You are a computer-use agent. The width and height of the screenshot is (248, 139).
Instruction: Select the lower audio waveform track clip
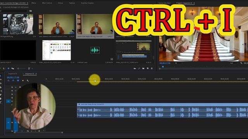[162, 115]
